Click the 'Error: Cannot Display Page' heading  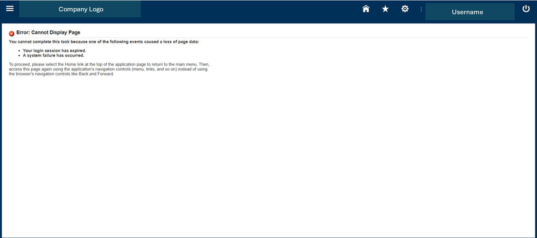coord(48,32)
